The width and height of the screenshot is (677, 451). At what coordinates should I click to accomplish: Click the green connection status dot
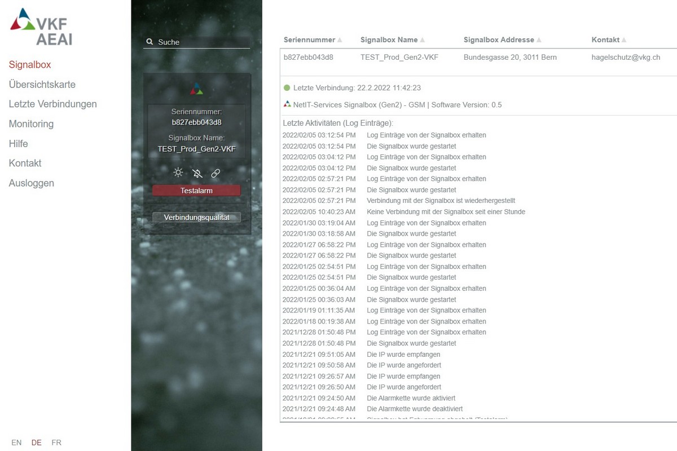287,88
